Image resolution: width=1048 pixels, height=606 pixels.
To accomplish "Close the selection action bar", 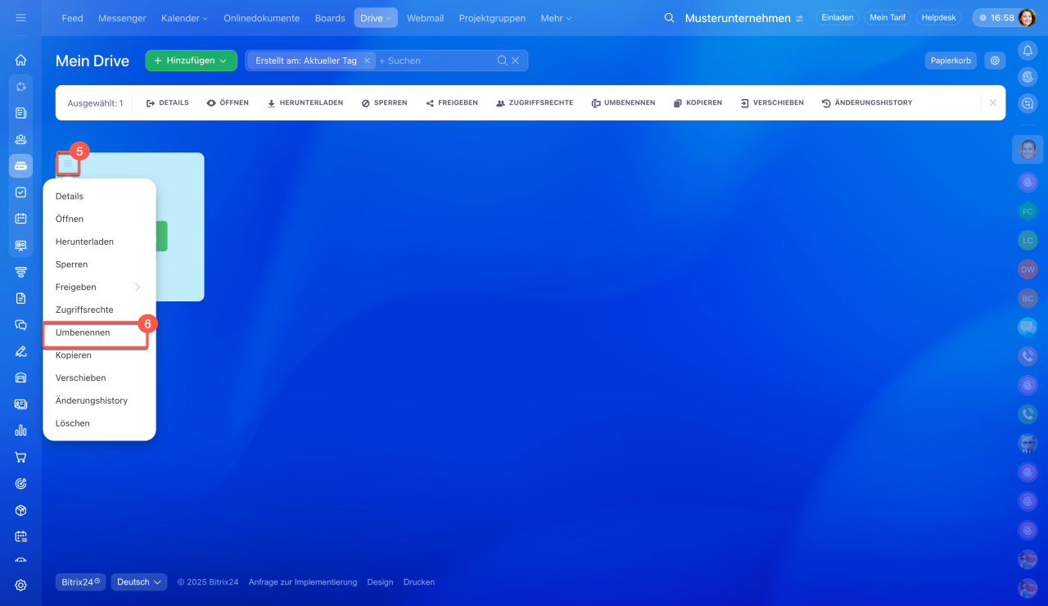I will coord(993,103).
